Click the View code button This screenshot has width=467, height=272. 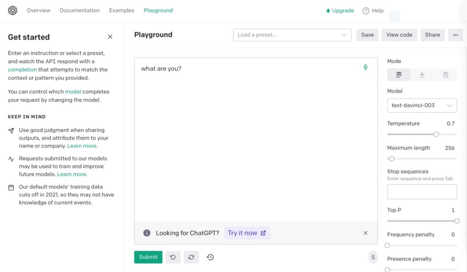399,35
